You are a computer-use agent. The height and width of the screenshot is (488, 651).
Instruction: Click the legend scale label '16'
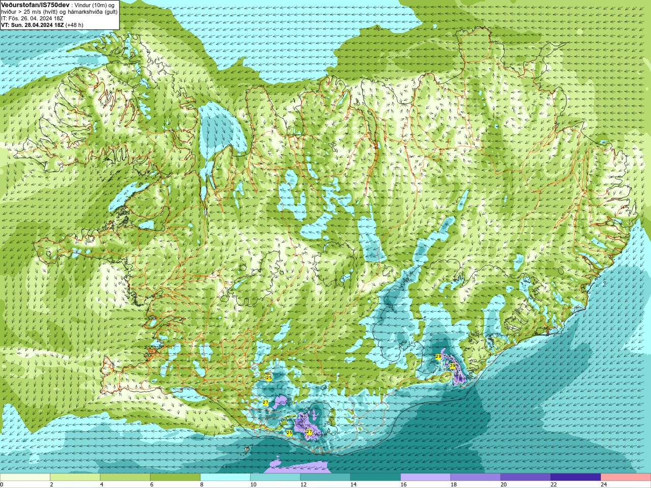[x=403, y=484]
